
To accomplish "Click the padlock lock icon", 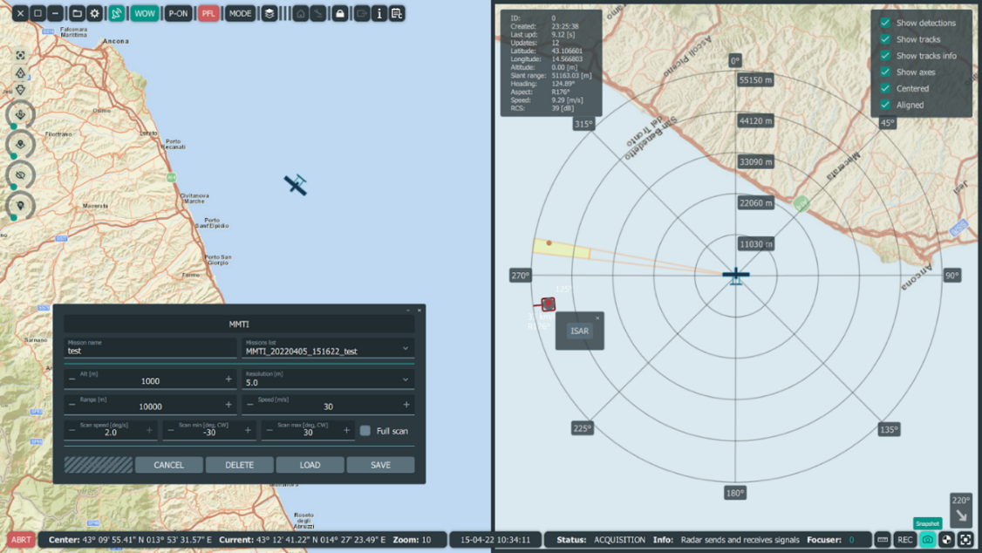I will coord(339,13).
